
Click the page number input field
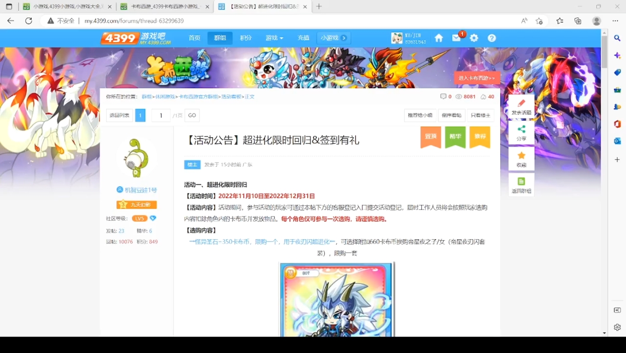tap(161, 115)
